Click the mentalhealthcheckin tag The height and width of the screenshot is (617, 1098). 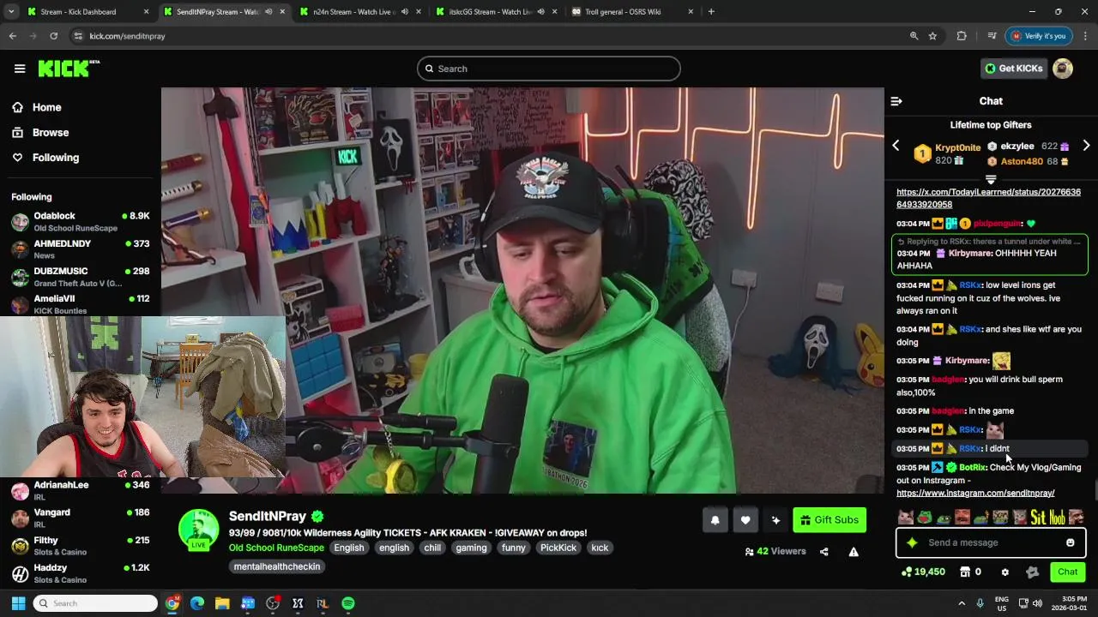[x=277, y=566]
